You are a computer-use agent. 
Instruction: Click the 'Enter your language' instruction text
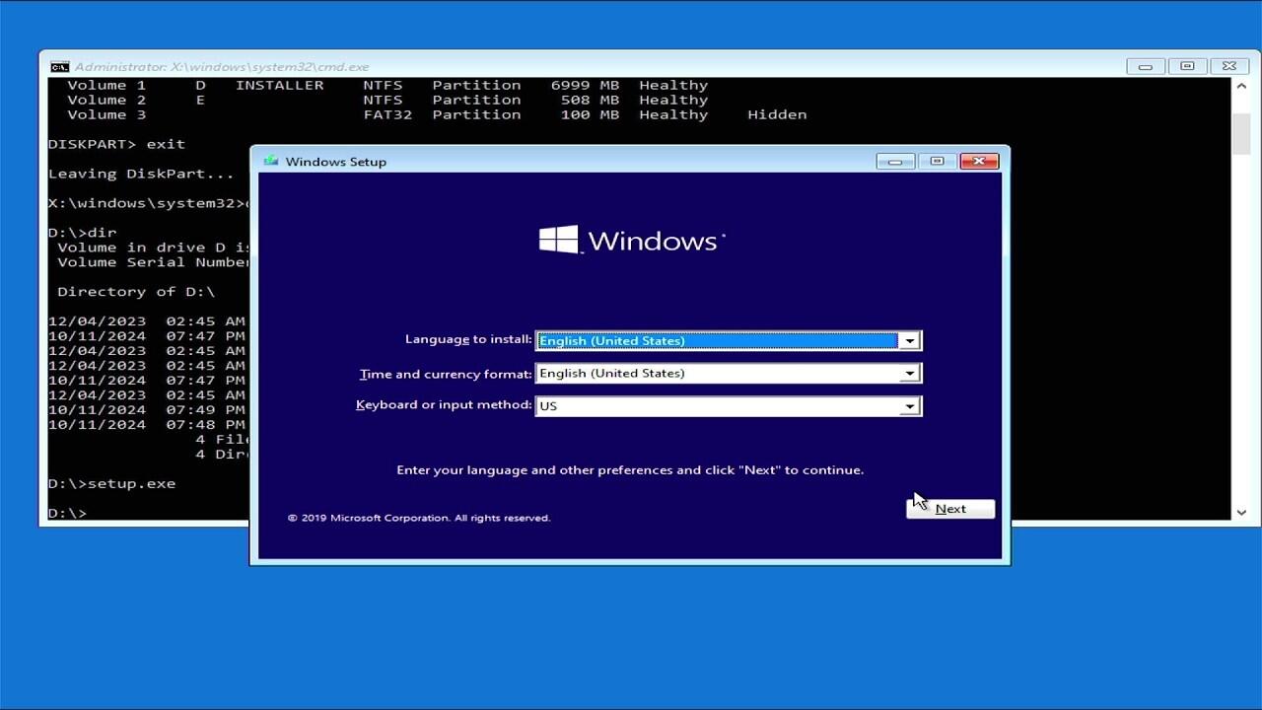630,470
